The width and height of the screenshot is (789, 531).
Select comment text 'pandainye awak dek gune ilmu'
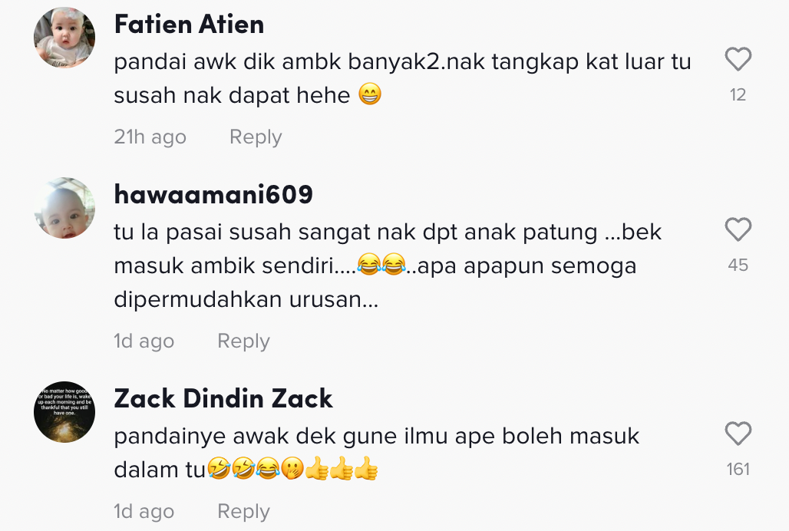pos(376,453)
